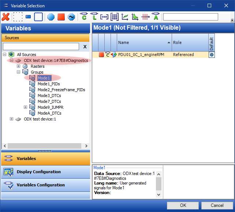Open the Variables Configuration panel
235x212 pixels.
click(40, 185)
